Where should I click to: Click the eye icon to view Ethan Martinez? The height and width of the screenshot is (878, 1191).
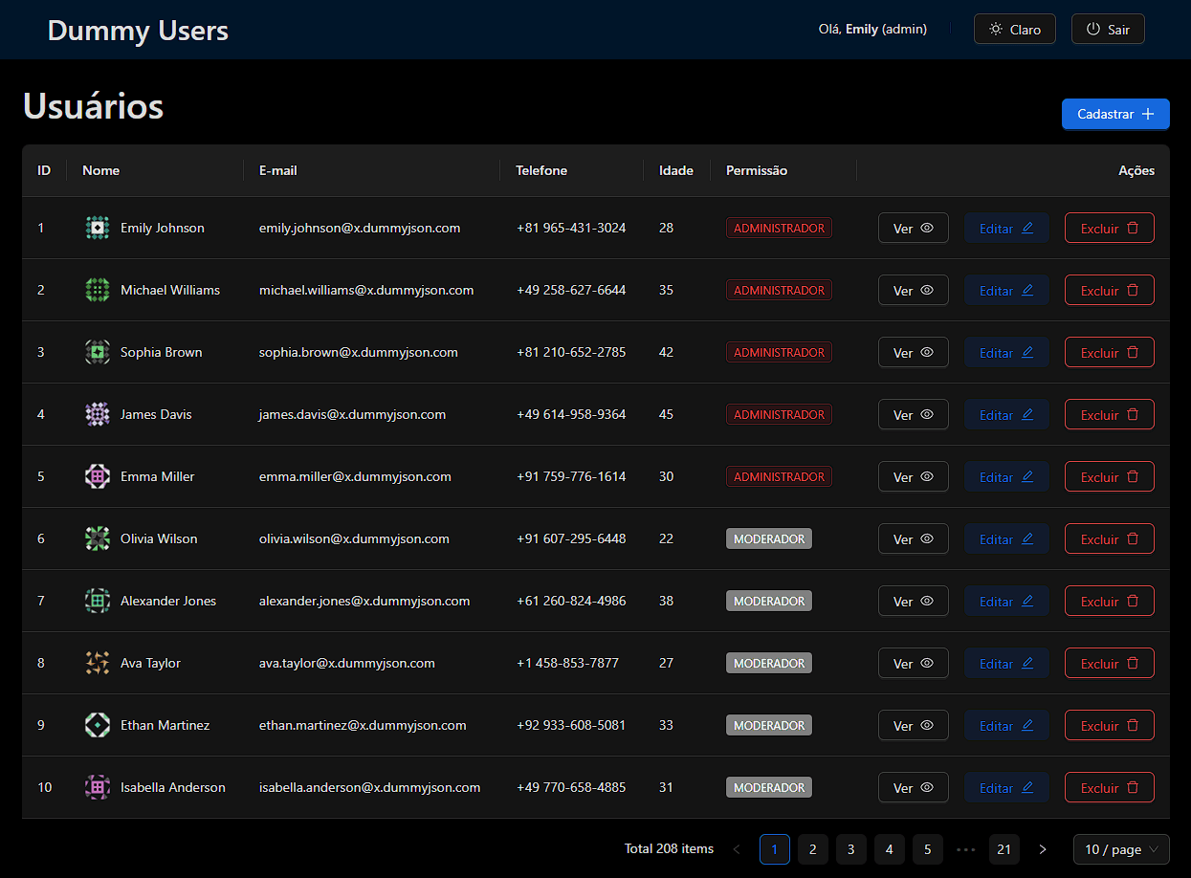click(925, 725)
